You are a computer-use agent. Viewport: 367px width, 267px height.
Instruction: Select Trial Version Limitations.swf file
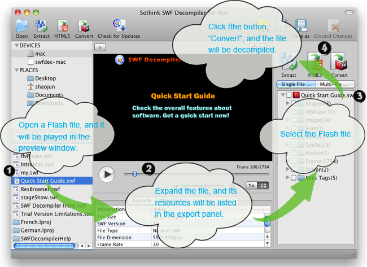(x=52, y=214)
